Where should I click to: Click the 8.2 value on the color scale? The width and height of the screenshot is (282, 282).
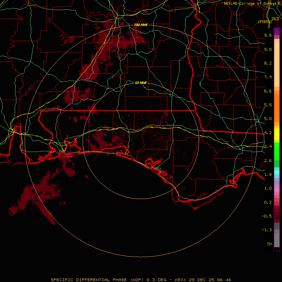268,63
